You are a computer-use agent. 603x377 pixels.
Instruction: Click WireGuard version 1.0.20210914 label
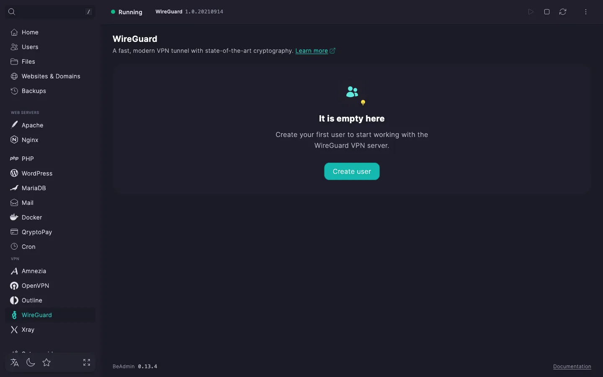point(189,12)
